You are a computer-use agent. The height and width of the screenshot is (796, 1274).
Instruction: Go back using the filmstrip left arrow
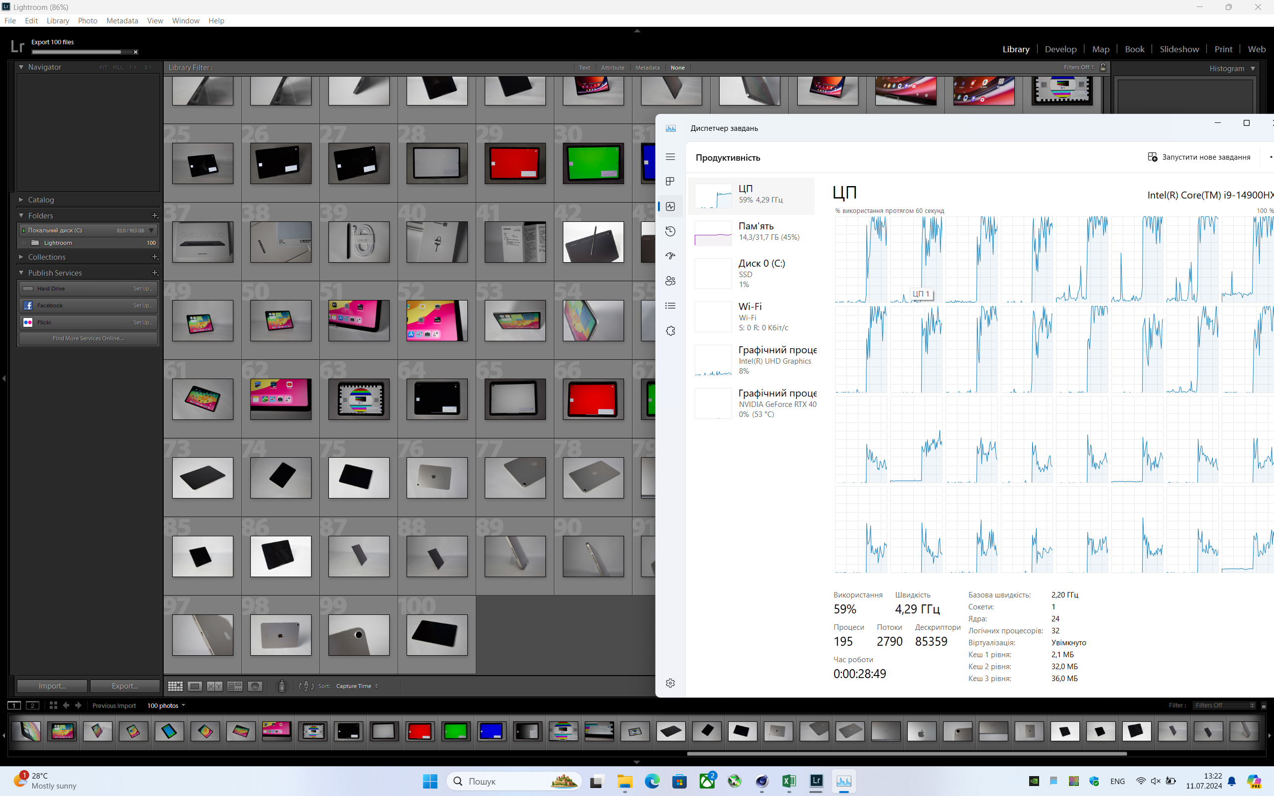(66, 705)
